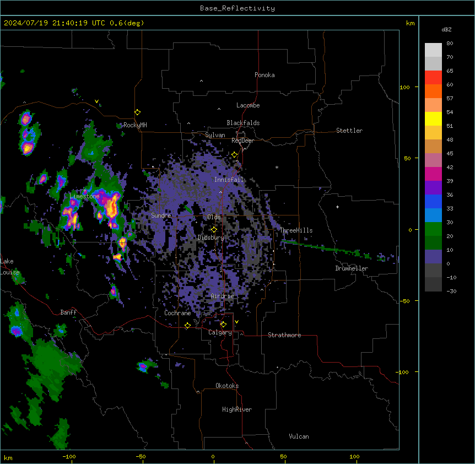This screenshot has height=464, width=475.
Task: Click the RockyMH label
Action: pyautogui.click(x=135, y=125)
